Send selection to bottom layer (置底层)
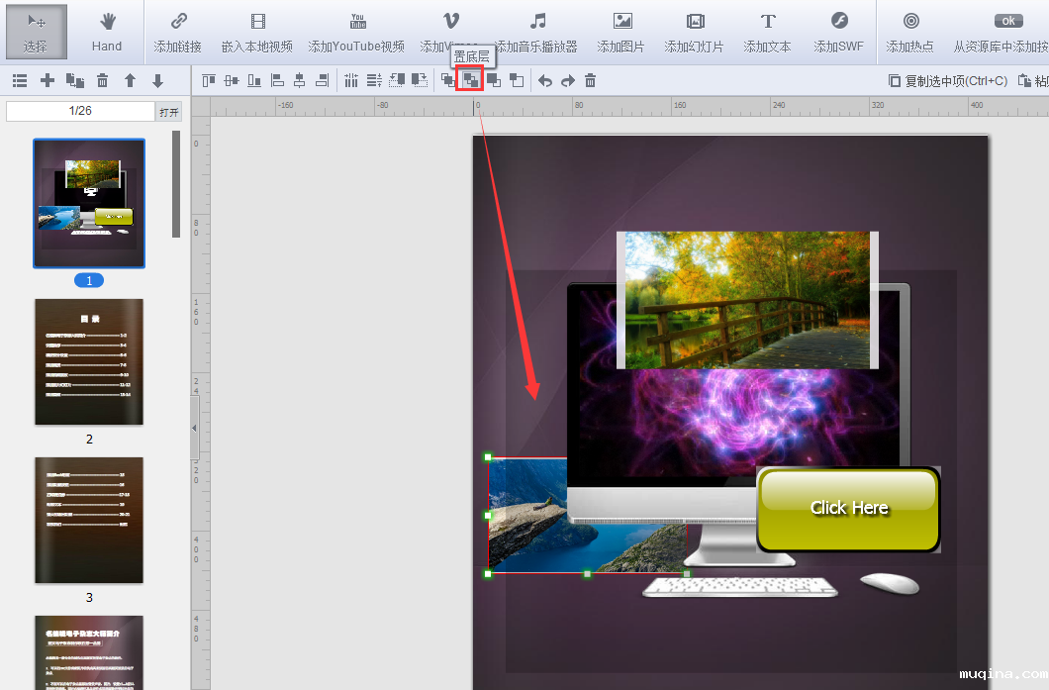The height and width of the screenshot is (690, 1049). click(x=470, y=80)
